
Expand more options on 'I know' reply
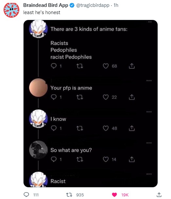pos(149,112)
